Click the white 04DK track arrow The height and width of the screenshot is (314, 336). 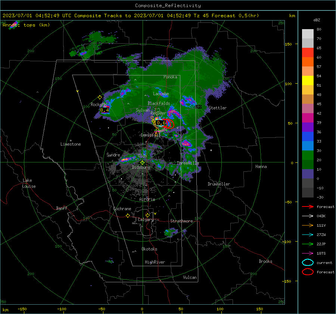(308, 216)
